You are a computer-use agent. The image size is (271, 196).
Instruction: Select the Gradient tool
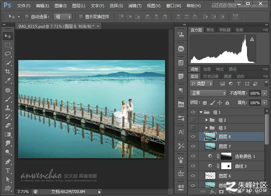[7, 134]
